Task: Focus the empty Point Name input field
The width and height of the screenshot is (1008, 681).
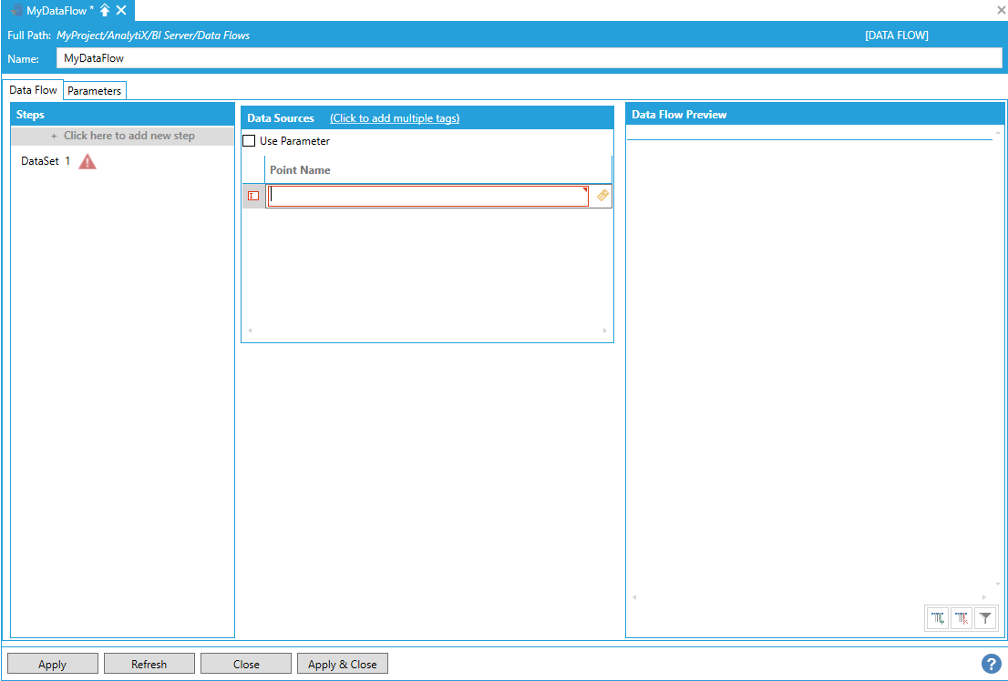Action: (428, 196)
